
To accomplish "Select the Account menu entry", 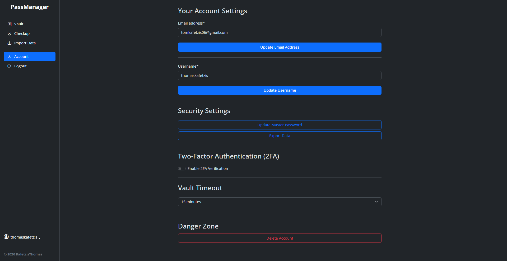I will click(x=30, y=57).
